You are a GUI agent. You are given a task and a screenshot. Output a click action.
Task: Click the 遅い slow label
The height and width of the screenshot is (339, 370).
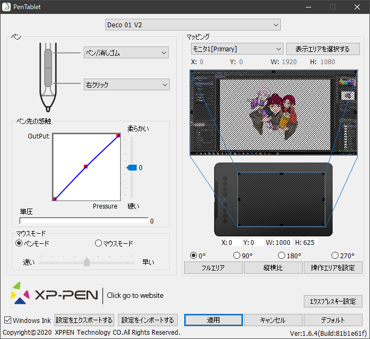28,262
